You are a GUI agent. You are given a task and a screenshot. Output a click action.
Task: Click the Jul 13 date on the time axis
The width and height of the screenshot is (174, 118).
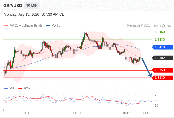click(x=126, y=113)
